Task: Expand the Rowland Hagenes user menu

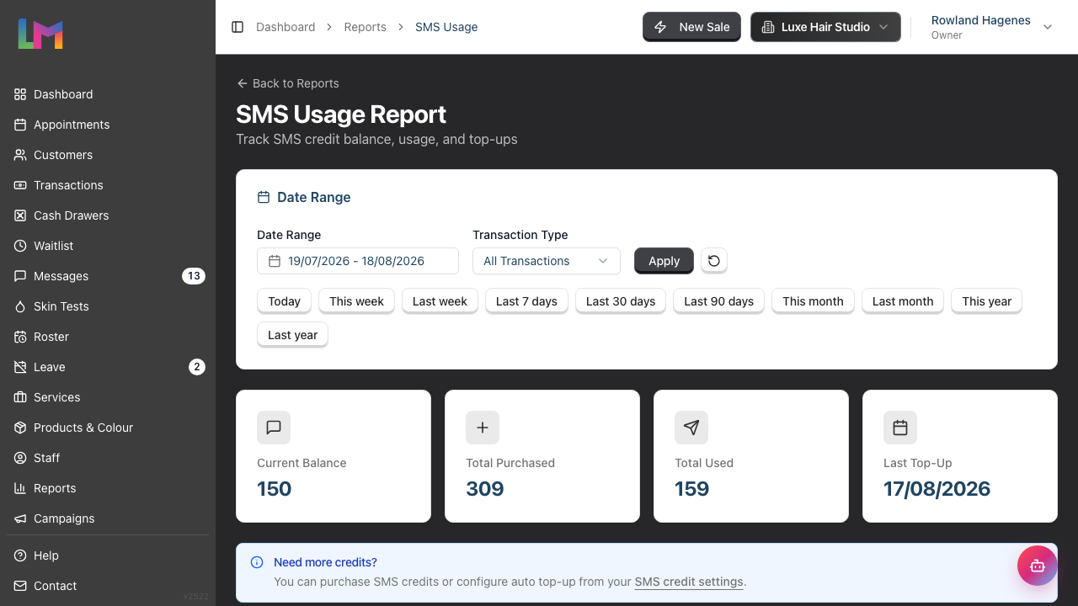Action: pyautogui.click(x=992, y=27)
